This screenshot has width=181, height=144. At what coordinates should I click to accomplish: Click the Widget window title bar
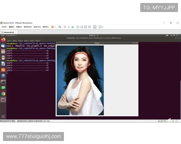pyautogui.click(x=97, y=43)
